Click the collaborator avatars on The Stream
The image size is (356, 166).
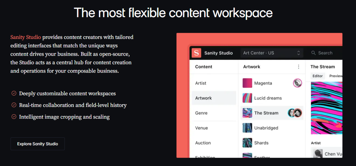(x=295, y=113)
